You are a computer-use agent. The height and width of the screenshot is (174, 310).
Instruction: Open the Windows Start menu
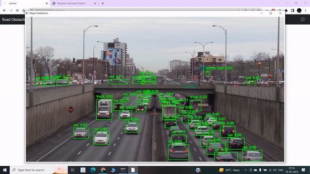pos(5,170)
